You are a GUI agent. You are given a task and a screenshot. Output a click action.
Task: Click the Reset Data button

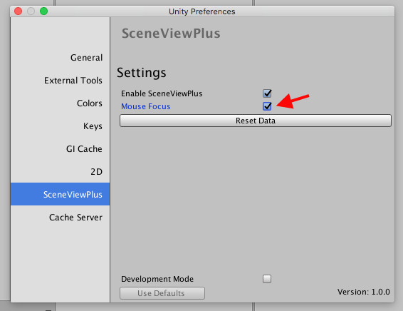pos(256,121)
